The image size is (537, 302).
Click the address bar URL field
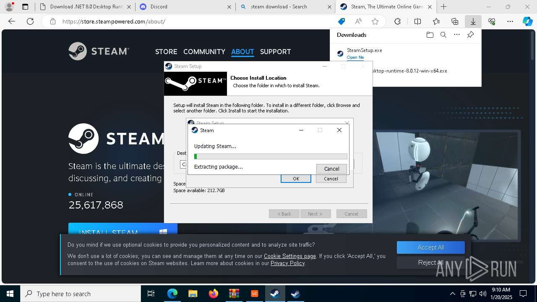[197, 21]
